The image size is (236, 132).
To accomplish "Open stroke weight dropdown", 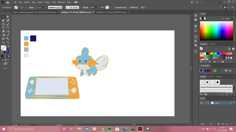I will [x=46, y=7].
